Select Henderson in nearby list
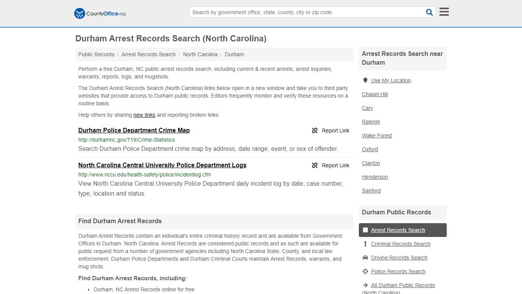Image resolution: width=522 pixels, height=294 pixels. [375, 177]
